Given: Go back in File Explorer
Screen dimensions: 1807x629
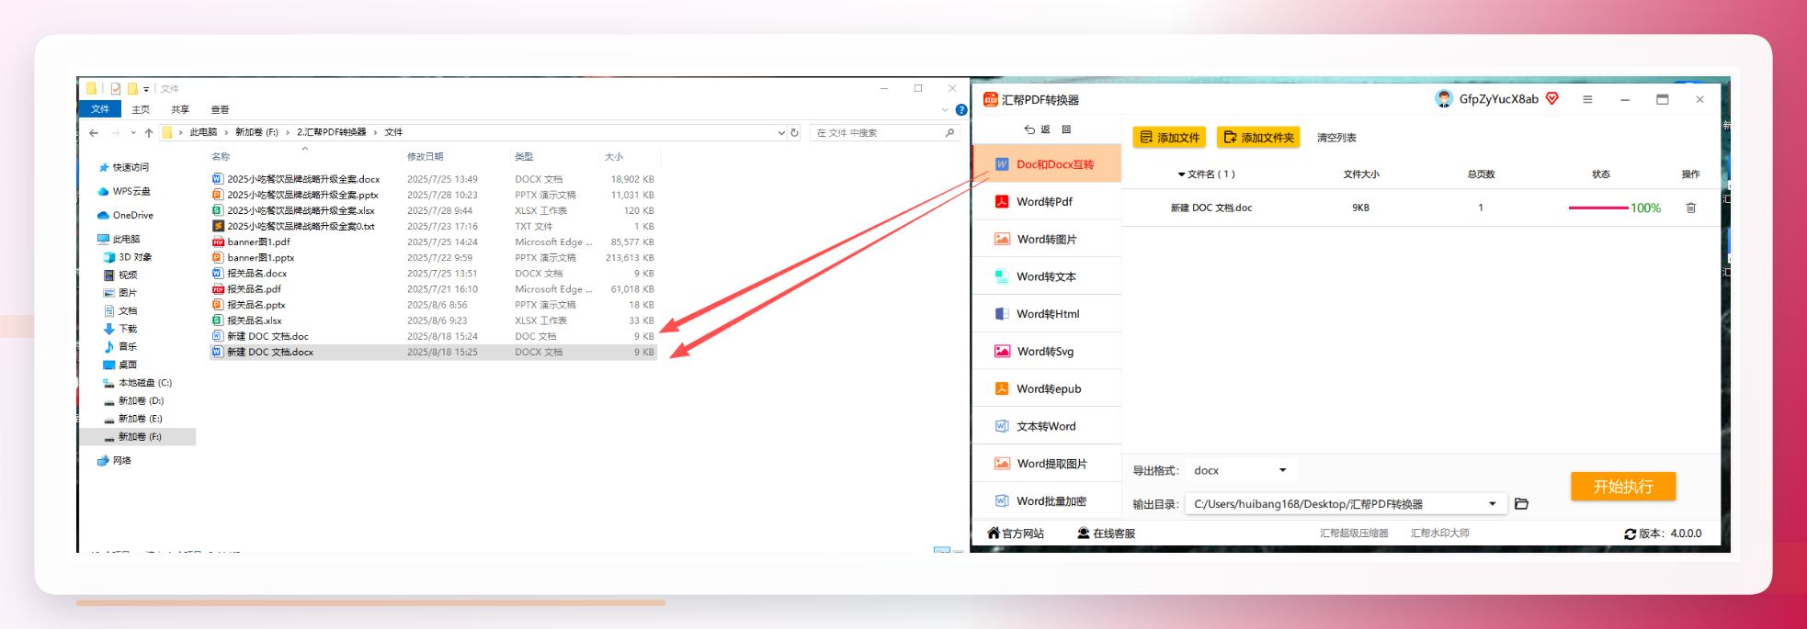Looking at the screenshot, I should [x=94, y=133].
